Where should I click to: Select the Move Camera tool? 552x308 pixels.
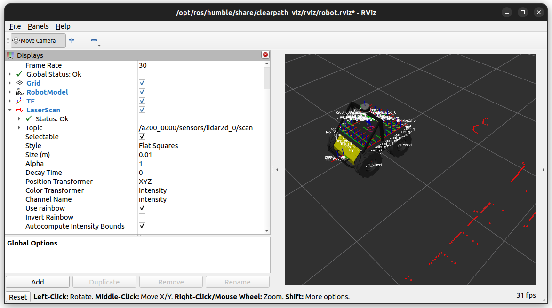34,41
